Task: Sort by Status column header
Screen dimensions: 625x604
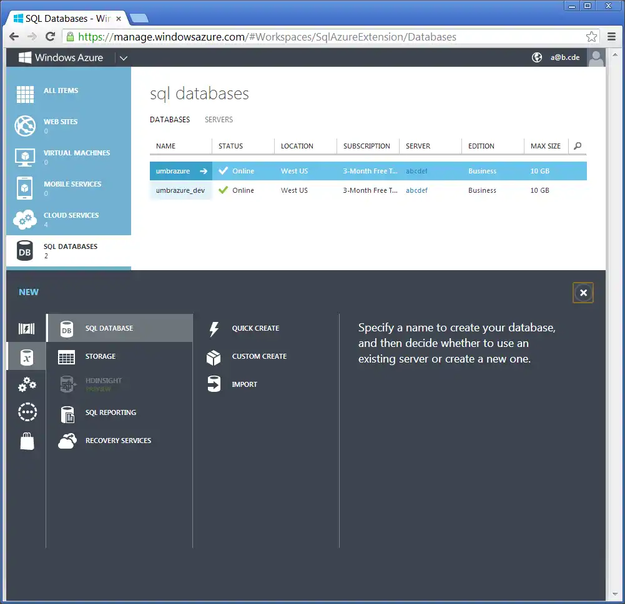Action: click(x=231, y=146)
